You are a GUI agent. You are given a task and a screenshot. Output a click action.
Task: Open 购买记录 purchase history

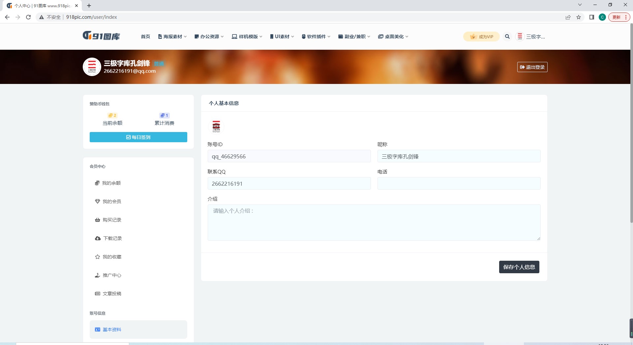click(x=111, y=220)
